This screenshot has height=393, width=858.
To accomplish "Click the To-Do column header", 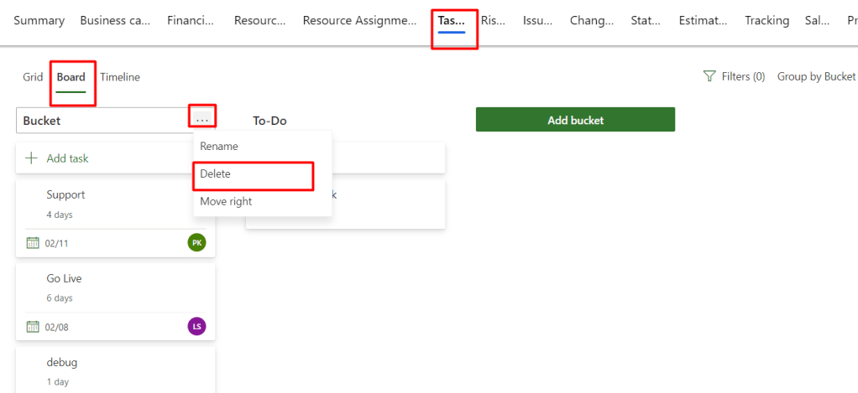I will [x=269, y=121].
